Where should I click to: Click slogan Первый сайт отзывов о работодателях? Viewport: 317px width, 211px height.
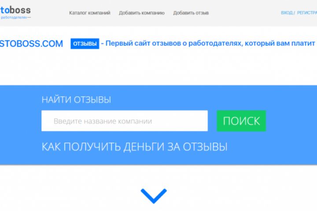pyautogui.click(x=210, y=43)
